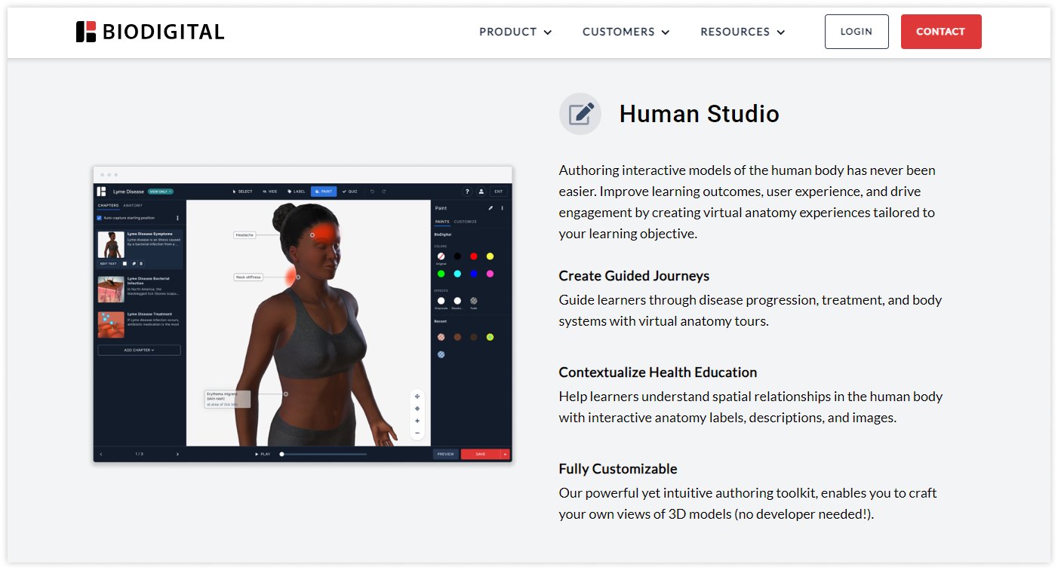This screenshot has height=570, width=1058.
Task: Select the blue color swatch
Action: (474, 274)
